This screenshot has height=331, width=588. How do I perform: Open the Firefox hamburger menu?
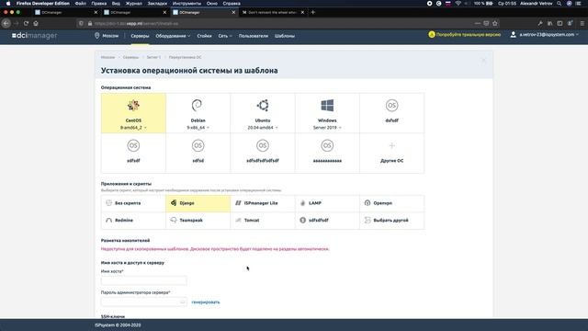click(582, 23)
